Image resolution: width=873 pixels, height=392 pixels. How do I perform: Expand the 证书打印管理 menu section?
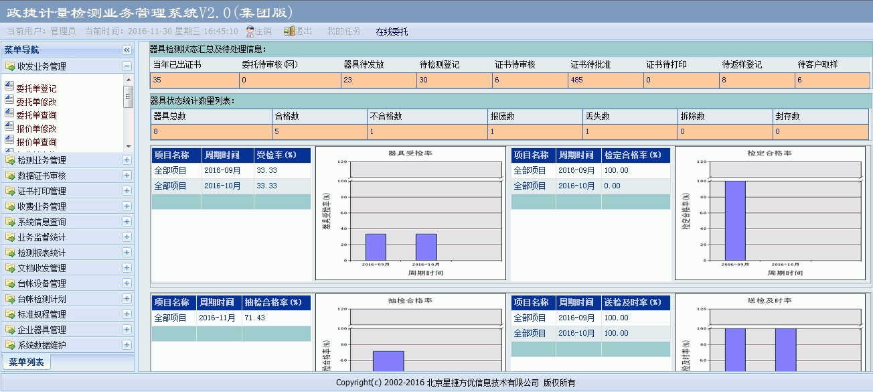click(x=127, y=191)
